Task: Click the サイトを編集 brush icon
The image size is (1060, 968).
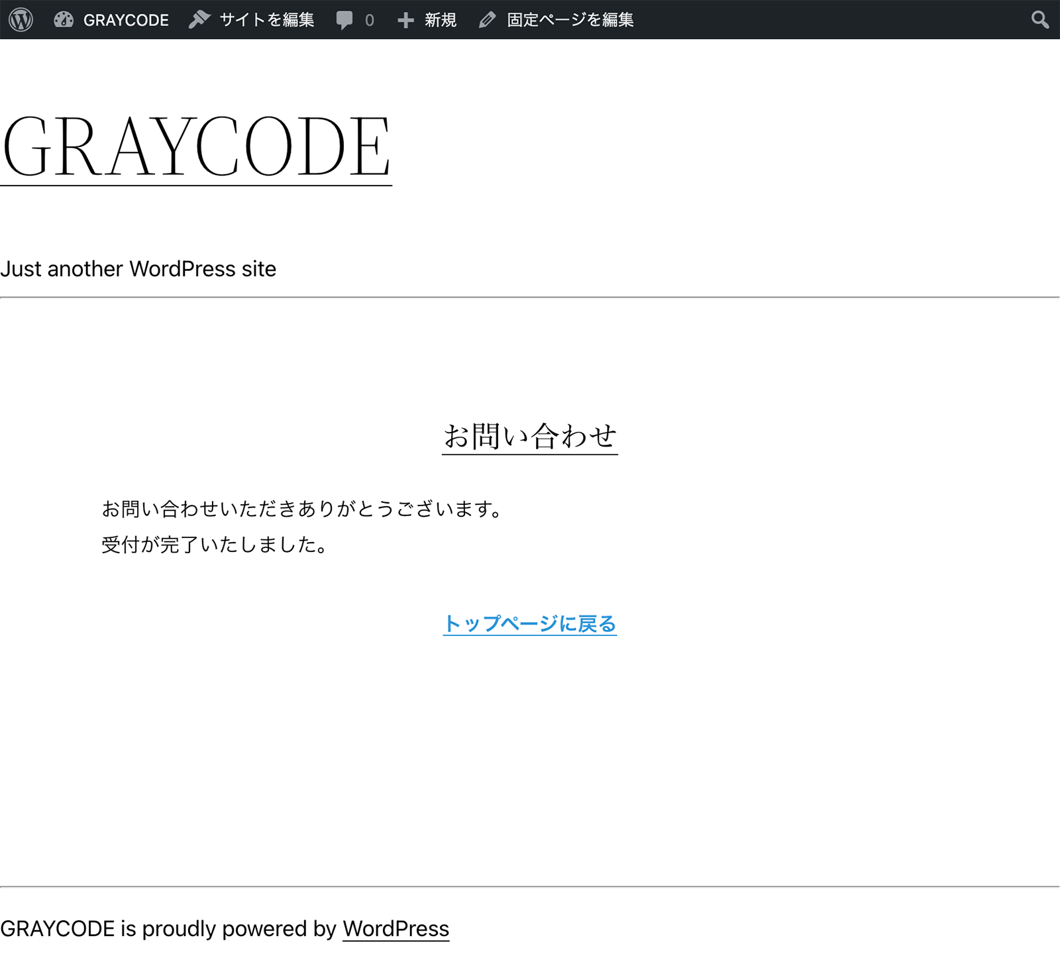Action: (x=199, y=20)
